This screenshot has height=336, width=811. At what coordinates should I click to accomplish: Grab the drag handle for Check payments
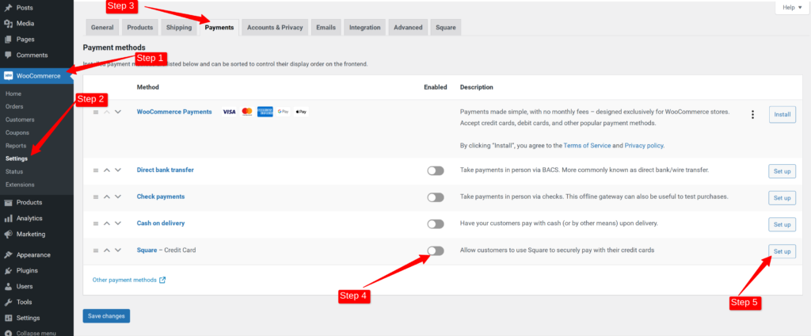click(96, 197)
